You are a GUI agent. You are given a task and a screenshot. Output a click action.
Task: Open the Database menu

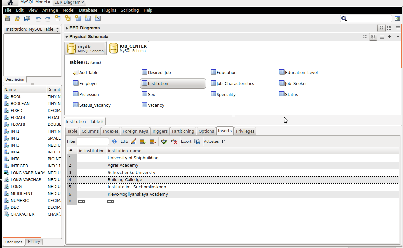click(88, 10)
